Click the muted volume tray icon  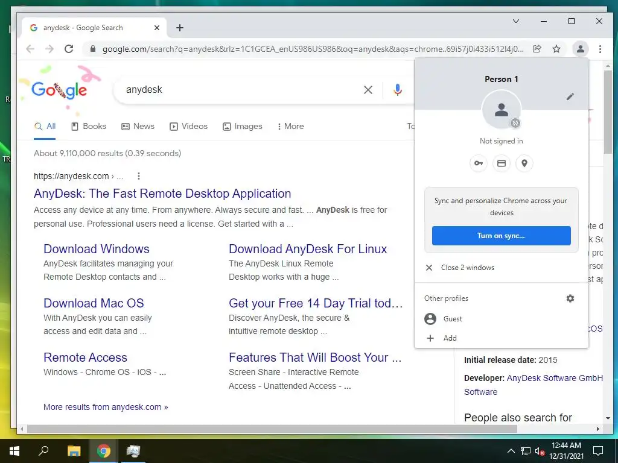coord(540,451)
